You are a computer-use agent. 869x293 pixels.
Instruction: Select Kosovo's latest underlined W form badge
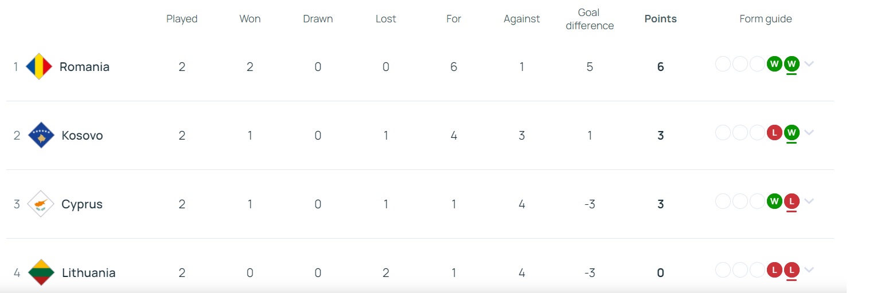(x=792, y=132)
